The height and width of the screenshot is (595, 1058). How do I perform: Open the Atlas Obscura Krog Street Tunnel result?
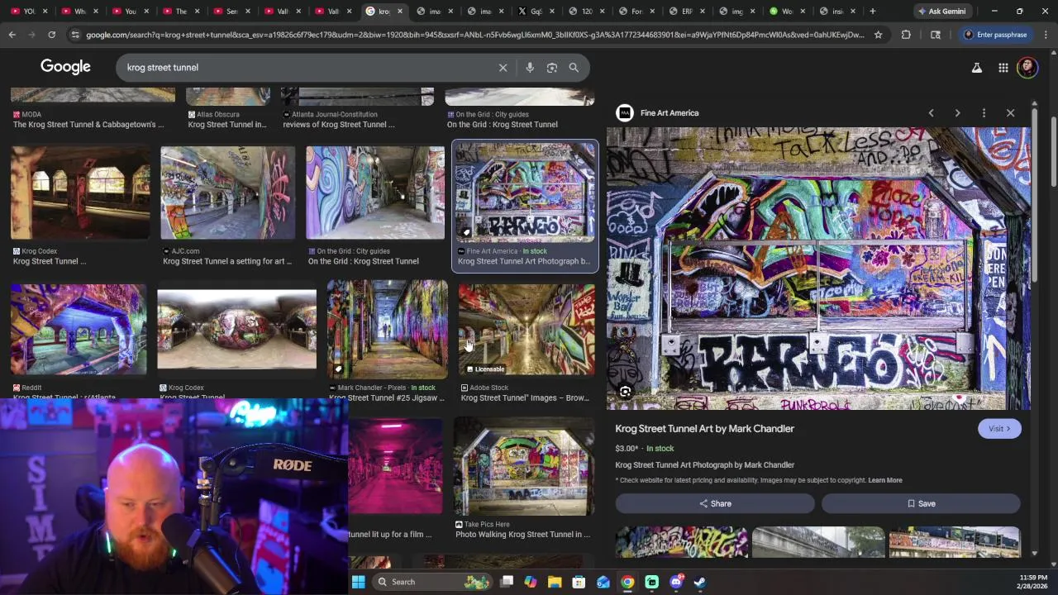[x=227, y=125]
